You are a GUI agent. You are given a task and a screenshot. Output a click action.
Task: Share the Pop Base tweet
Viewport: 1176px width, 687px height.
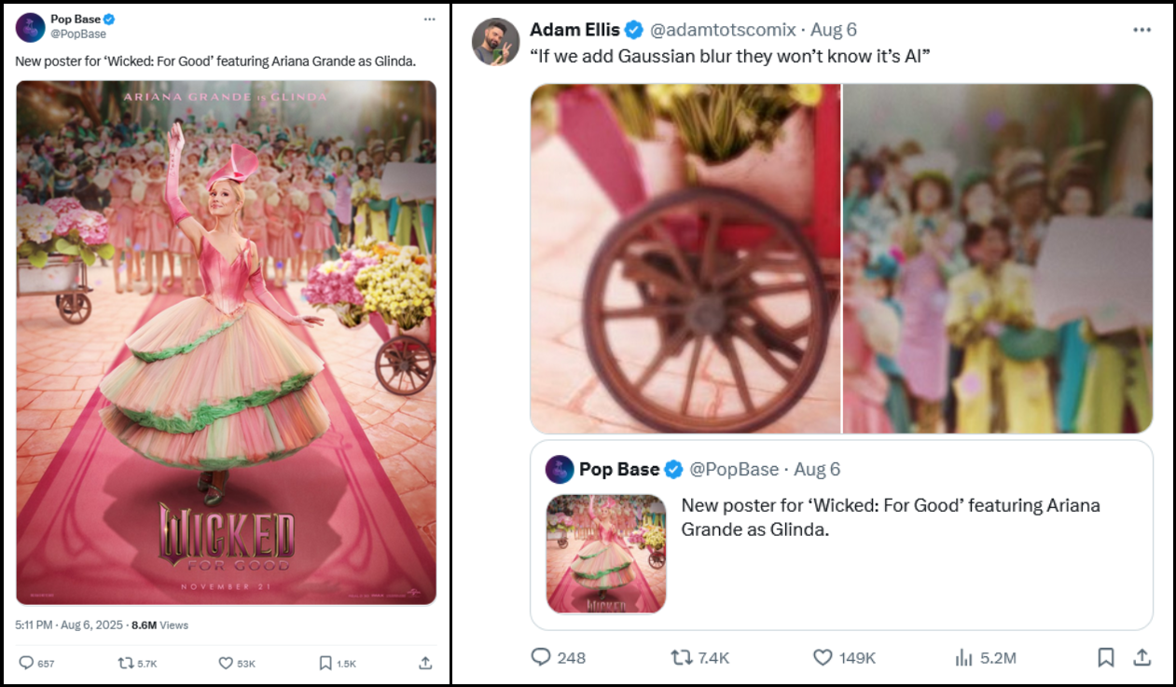pos(425,663)
